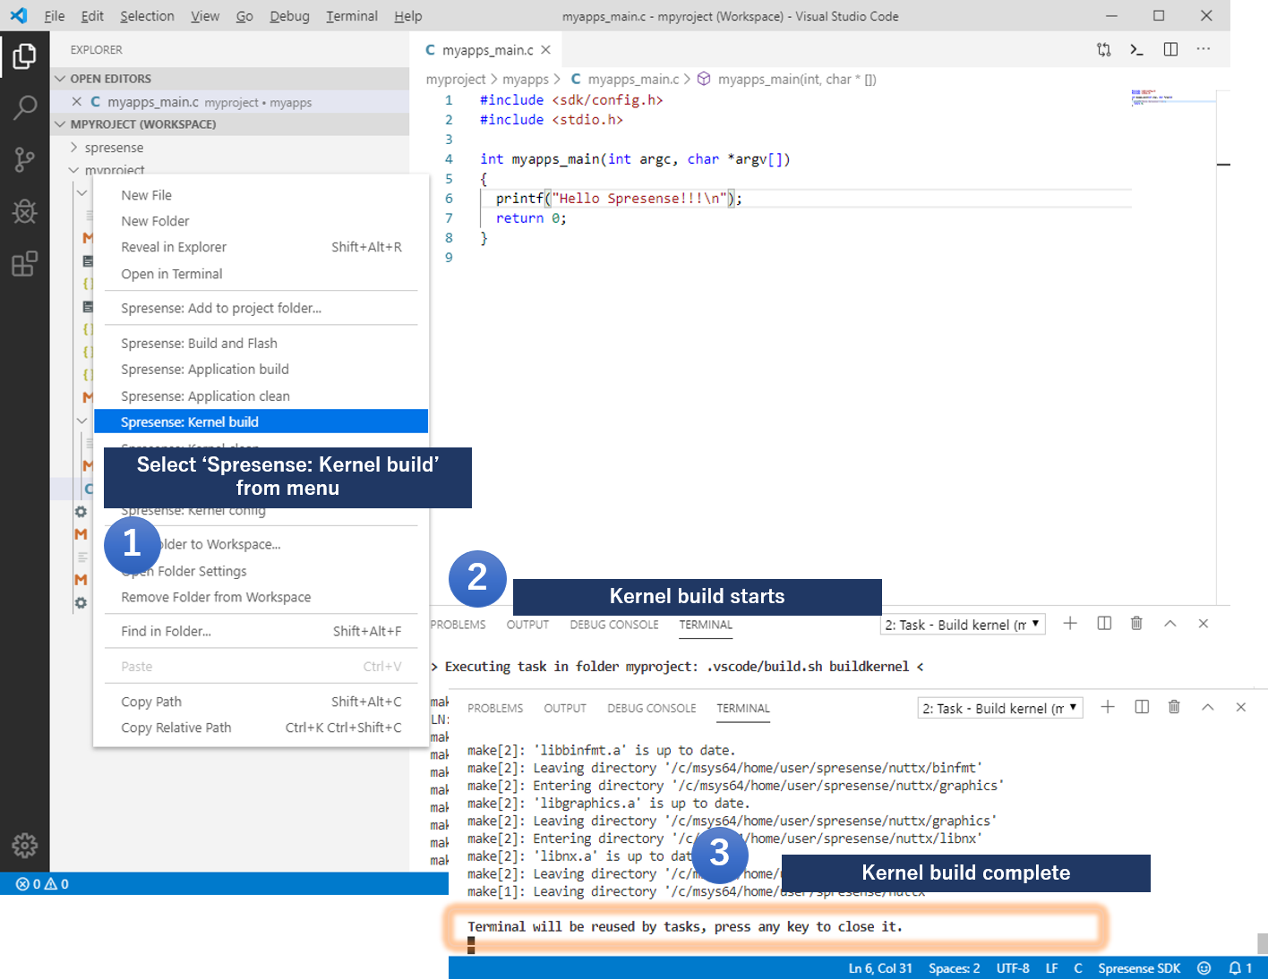Open the Search view in activity bar
This screenshot has height=979, width=1268.
[x=24, y=108]
